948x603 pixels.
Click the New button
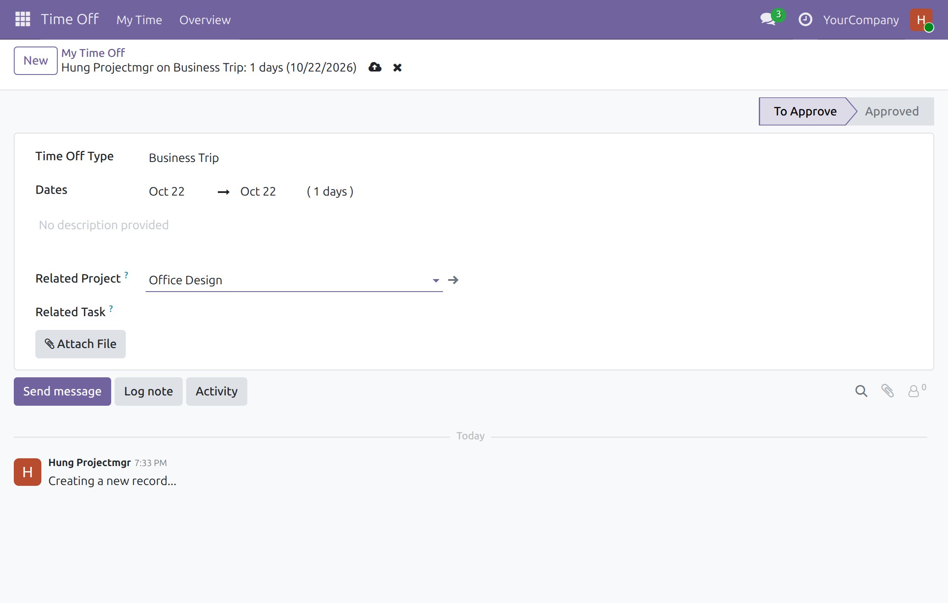pyautogui.click(x=36, y=61)
